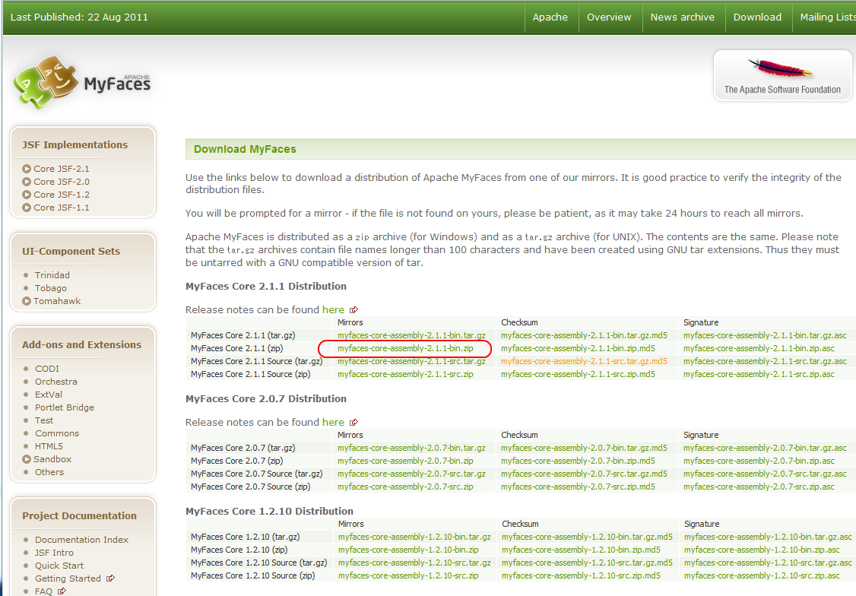Download myfaces-core-assembly-1.2.10-bin.tar.gz

pyautogui.click(x=414, y=537)
